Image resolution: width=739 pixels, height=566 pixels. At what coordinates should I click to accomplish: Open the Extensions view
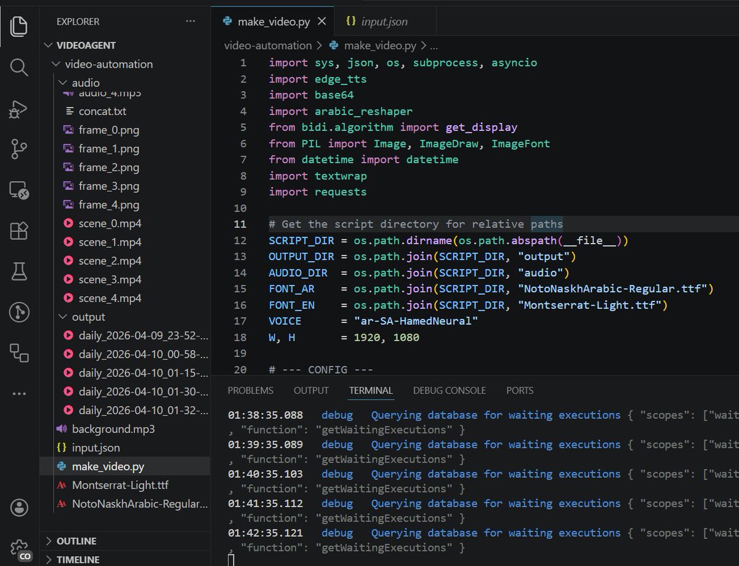[19, 231]
